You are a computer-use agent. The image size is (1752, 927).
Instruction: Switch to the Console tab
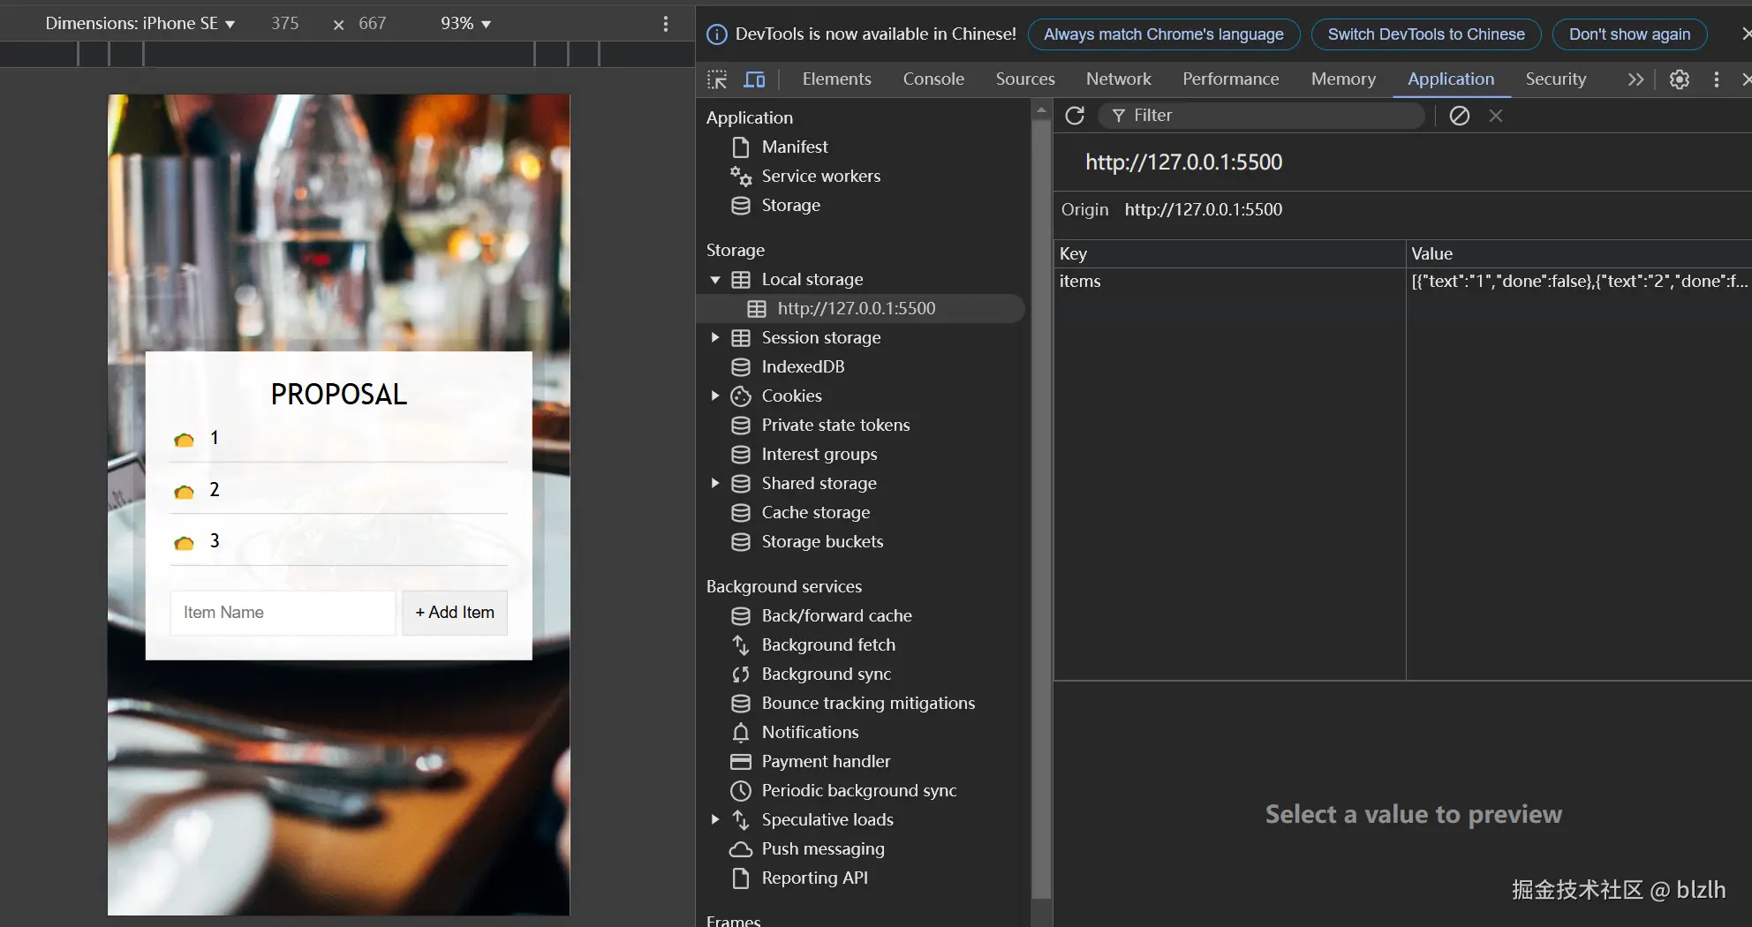pos(933,79)
